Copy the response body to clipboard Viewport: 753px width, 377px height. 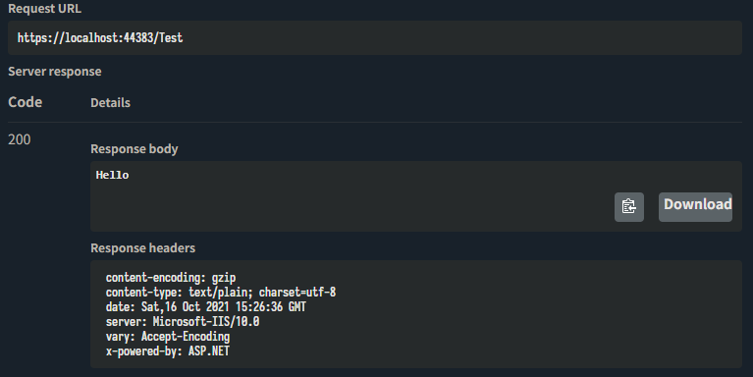tap(629, 207)
